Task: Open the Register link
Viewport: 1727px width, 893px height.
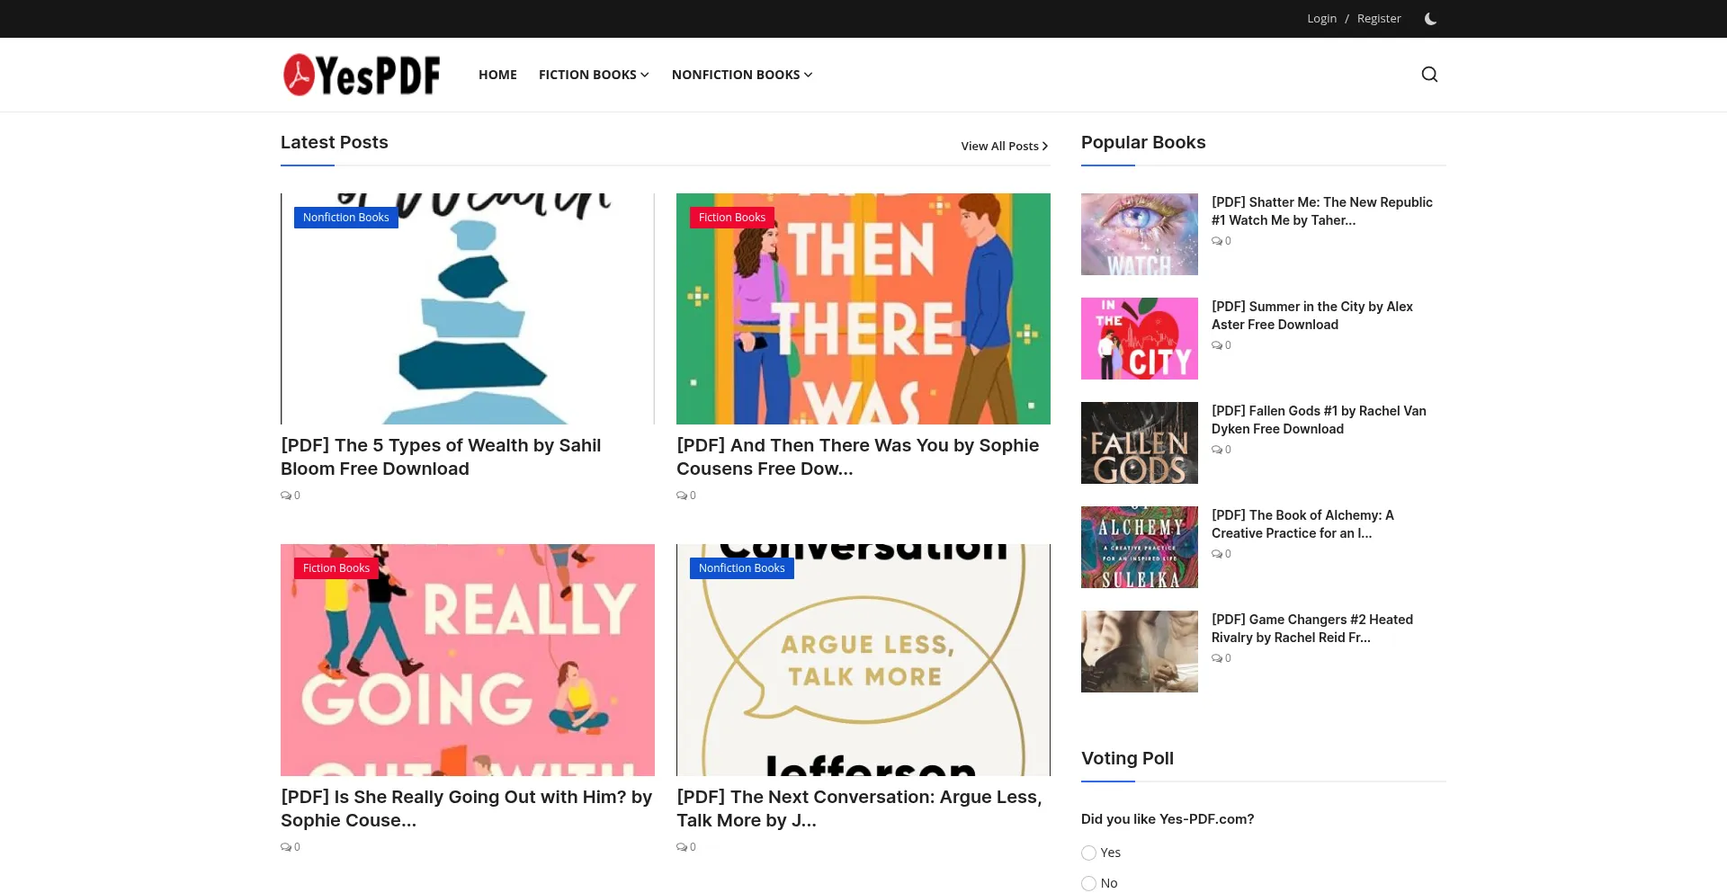Action: pyautogui.click(x=1379, y=19)
